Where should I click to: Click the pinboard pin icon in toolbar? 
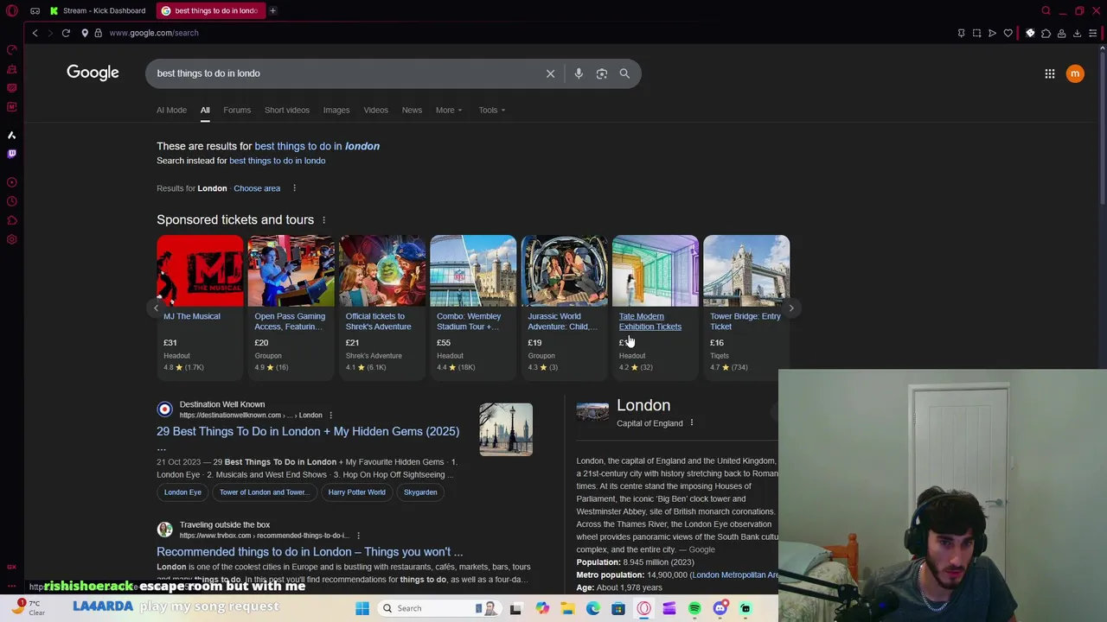(961, 33)
